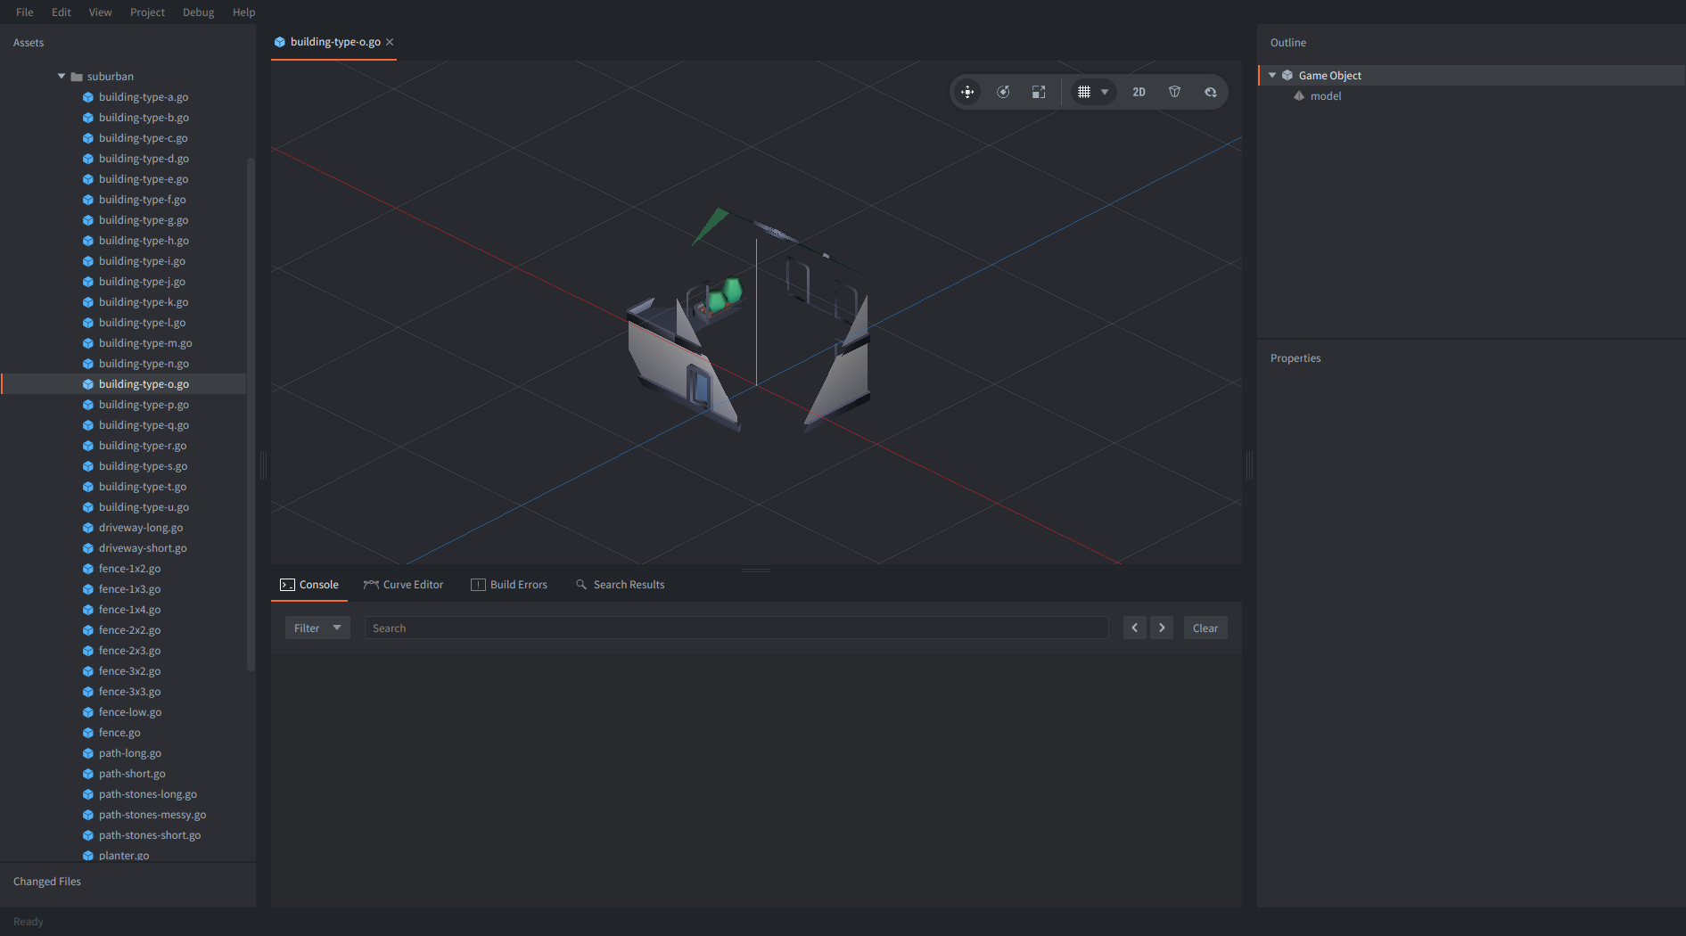Toggle grid visibility in the viewport
1686x936 pixels.
[x=1084, y=92]
